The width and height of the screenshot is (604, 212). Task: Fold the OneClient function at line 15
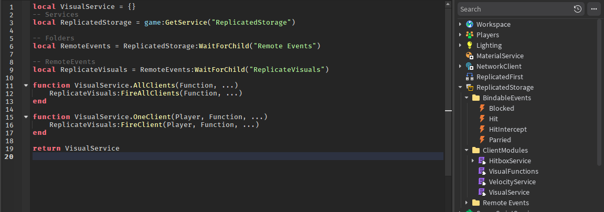click(26, 117)
